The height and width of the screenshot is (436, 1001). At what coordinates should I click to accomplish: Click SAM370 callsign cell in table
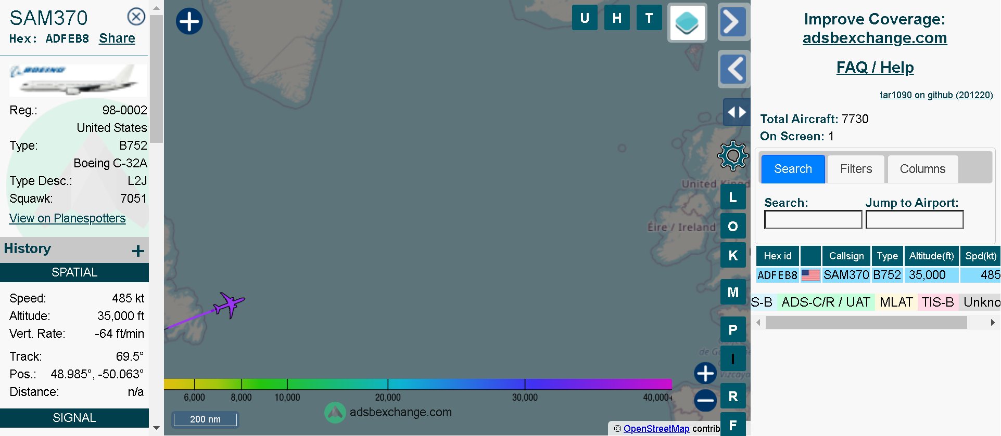coord(846,275)
